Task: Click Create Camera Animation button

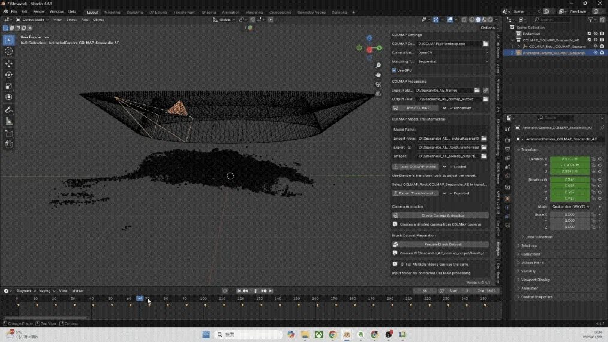Action: pos(440,215)
